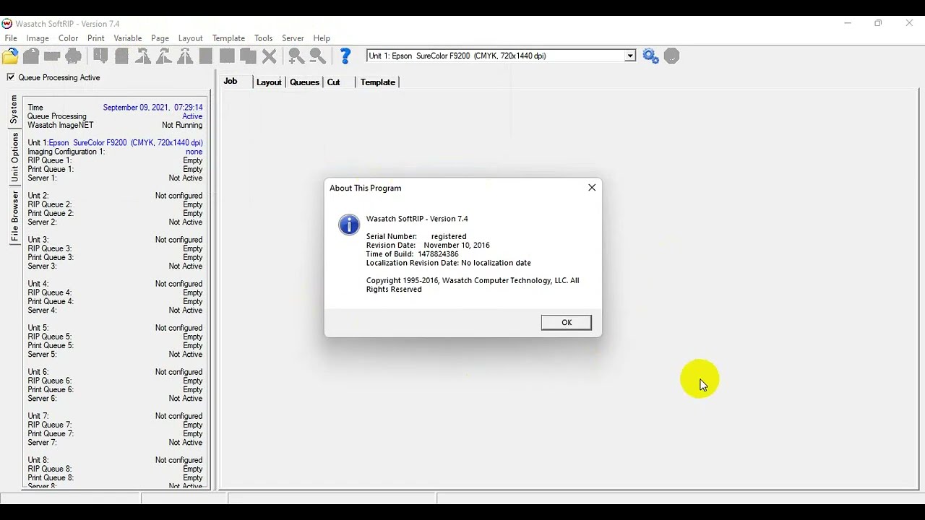This screenshot has height=520, width=925.
Task: Click the RIP Queue 8 row
Action: pyautogui.click(x=115, y=469)
